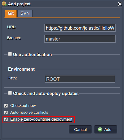Enable the Use authentication checkbox
124x140 pixels.
coord(10,54)
